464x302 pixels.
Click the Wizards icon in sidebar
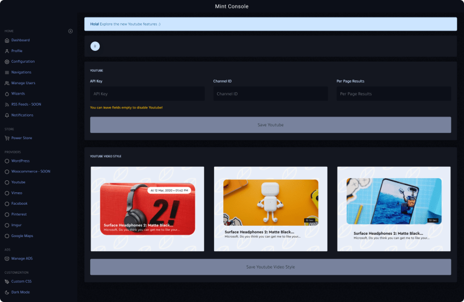pyautogui.click(x=7, y=94)
